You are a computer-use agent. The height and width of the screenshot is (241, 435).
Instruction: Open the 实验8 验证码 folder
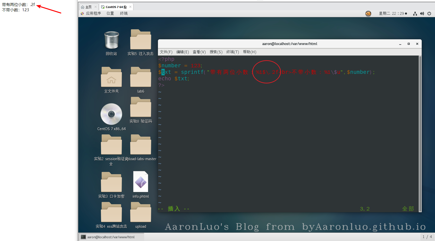point(141,107)
